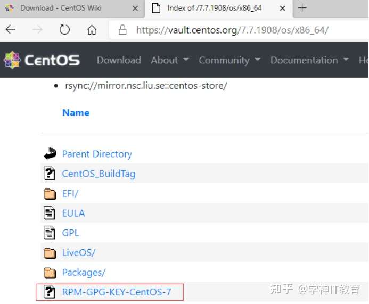Expand the About dropdown menu
The height and width of the screenshot is (304, 369).
pyautogui.click(x=170, y=60)
